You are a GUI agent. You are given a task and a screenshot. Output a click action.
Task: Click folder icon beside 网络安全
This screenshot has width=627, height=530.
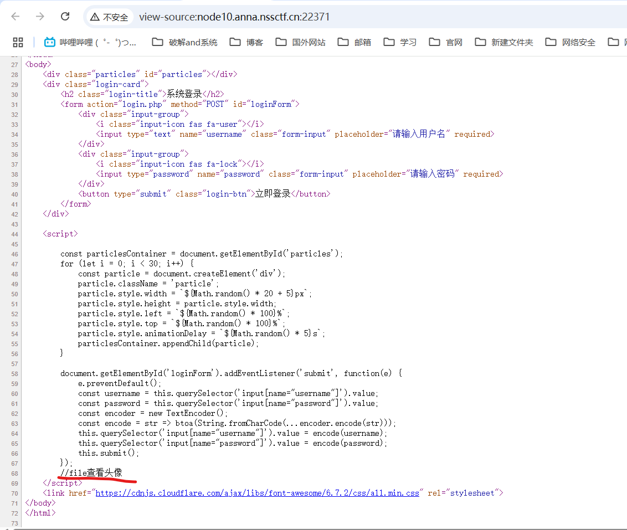[551, 42]
